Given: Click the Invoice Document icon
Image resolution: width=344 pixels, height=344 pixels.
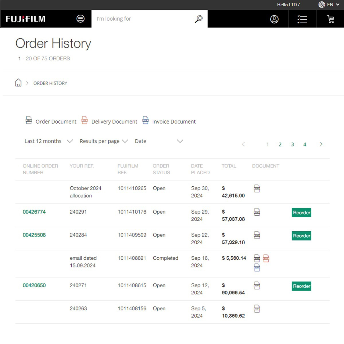Looking at the screenshot, I should click(145, 120).
